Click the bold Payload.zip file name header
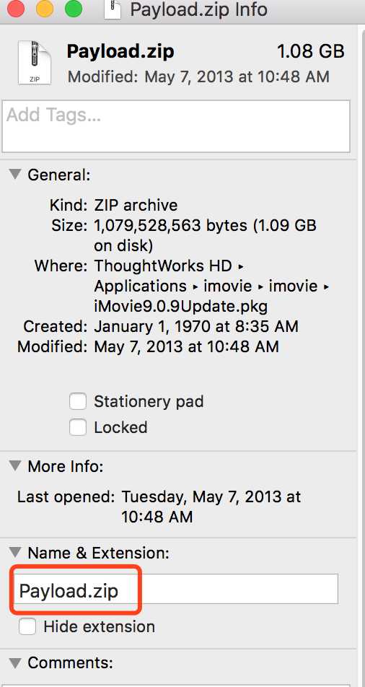The width and height of the screenshot is (365, 687). (x=120, y=52)
